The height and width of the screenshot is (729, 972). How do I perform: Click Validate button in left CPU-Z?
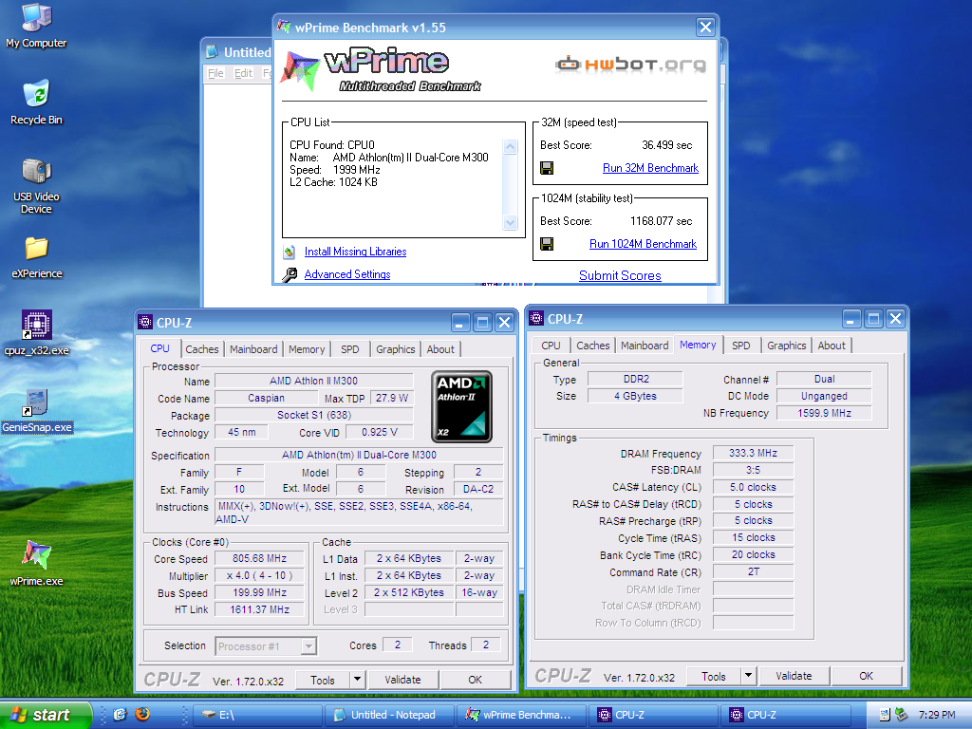402,680
